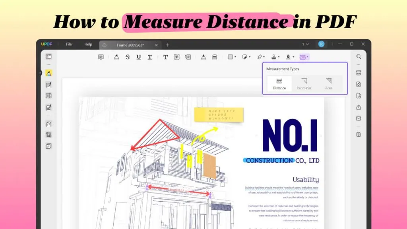Choose Distance measurement type
407x229 pixels.
click(279, 84)
